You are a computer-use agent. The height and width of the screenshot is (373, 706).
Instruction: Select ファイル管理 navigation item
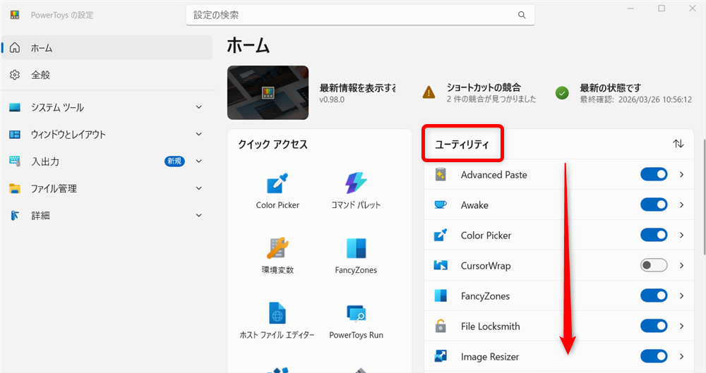(107, 188)
